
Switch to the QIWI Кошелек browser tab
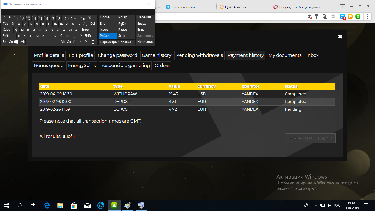(236, 7)
